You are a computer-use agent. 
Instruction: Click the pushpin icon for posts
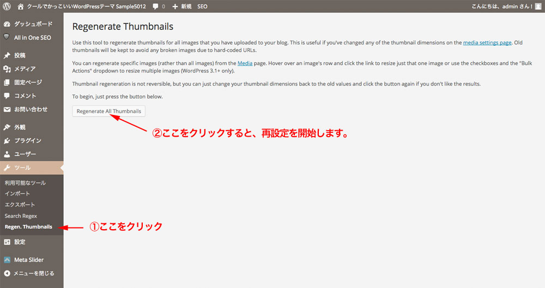tap(7, 55)
